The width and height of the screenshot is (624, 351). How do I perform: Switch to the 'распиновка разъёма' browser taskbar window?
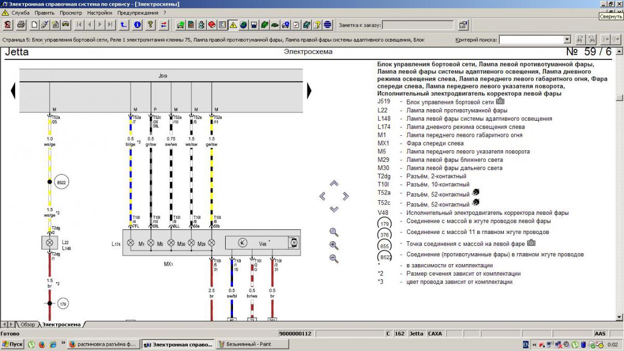[103, 344]
